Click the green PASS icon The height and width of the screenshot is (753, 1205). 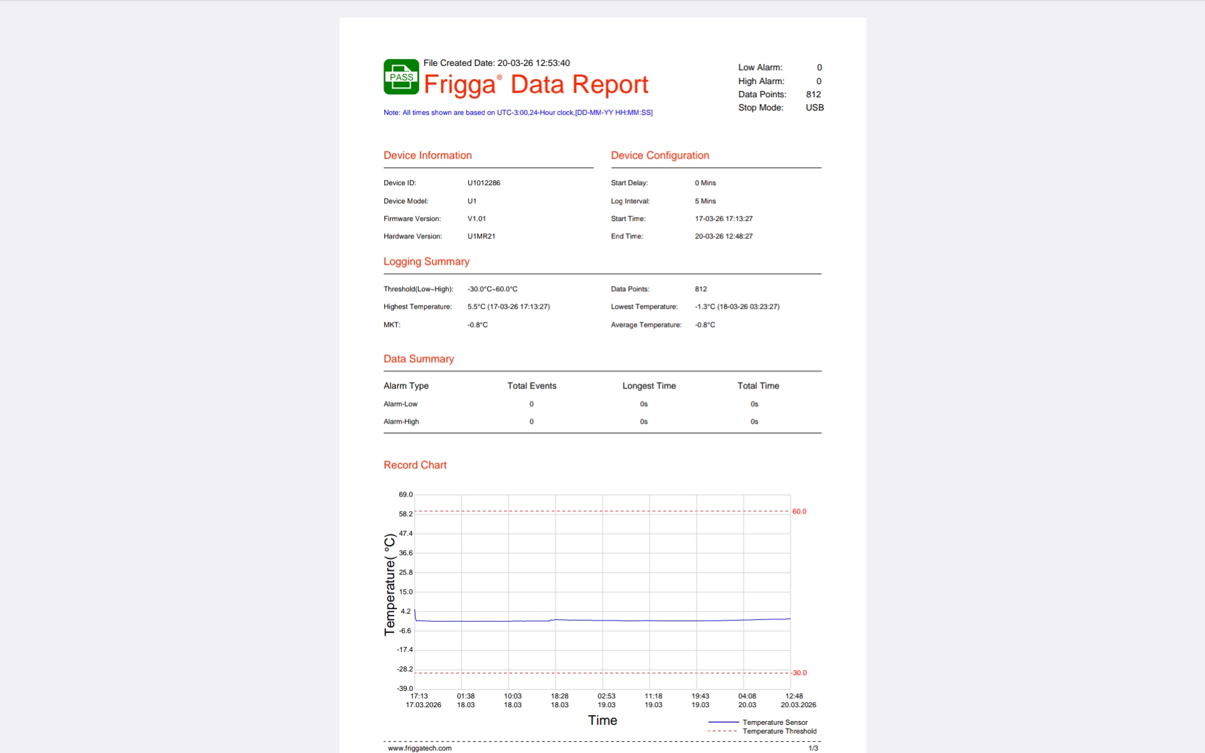[401, 77]
